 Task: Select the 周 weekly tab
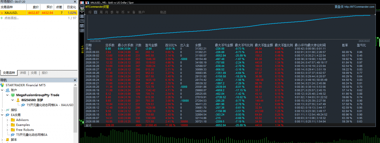(101, 12)
